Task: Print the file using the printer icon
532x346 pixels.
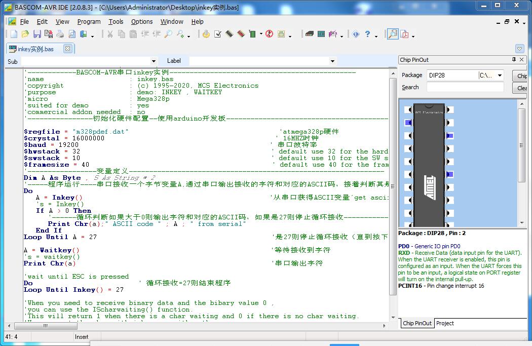Action: [60, 34]
